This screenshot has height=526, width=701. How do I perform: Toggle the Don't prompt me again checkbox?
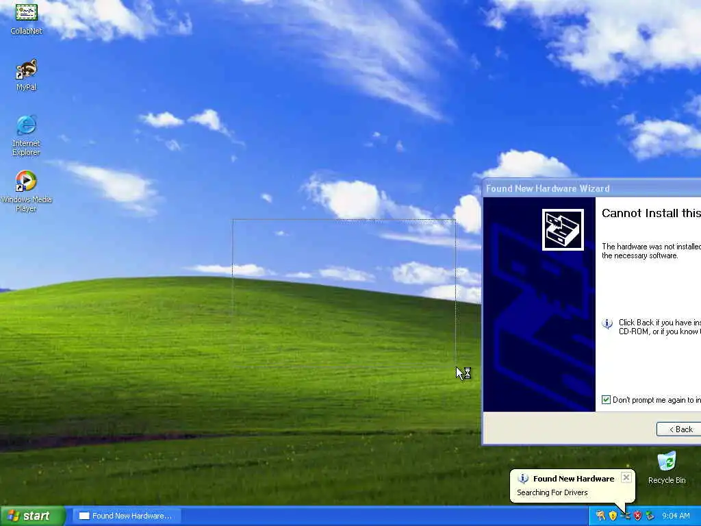(x=607, y=400)
